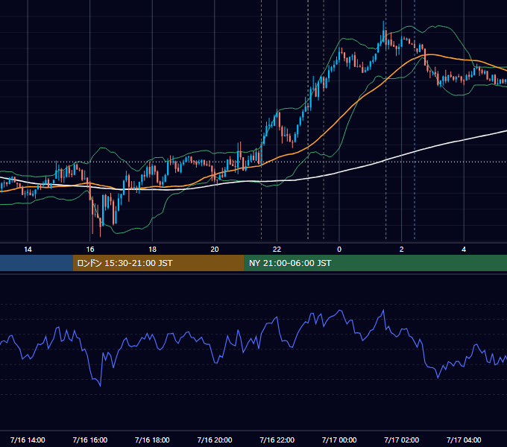Select the 7/17 02:00 date label
This screenshot has height=447, width=507.
tap(401, 440)
